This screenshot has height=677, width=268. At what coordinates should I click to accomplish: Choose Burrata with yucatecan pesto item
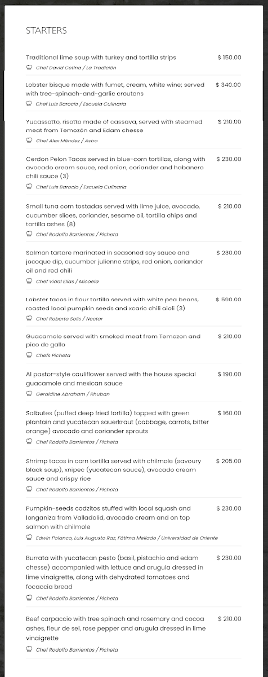[115, 571]
